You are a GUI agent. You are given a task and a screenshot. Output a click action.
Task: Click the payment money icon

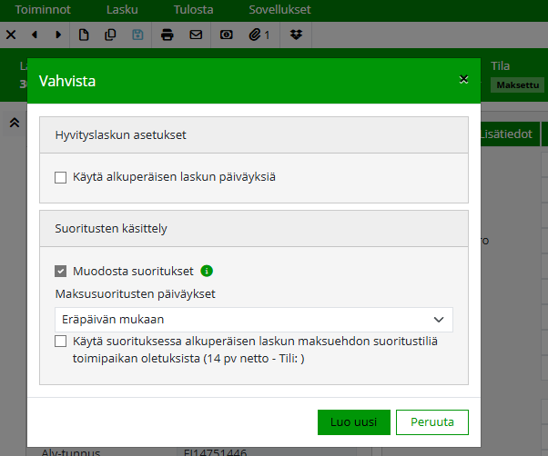227,35
